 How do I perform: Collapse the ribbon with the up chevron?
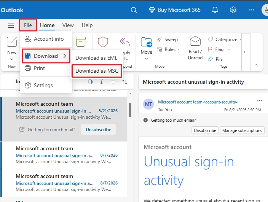click(256, 65)
